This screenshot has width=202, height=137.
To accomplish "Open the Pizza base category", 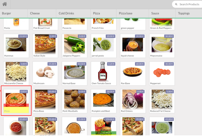I will pyautogui.click(x=133, y=13).
